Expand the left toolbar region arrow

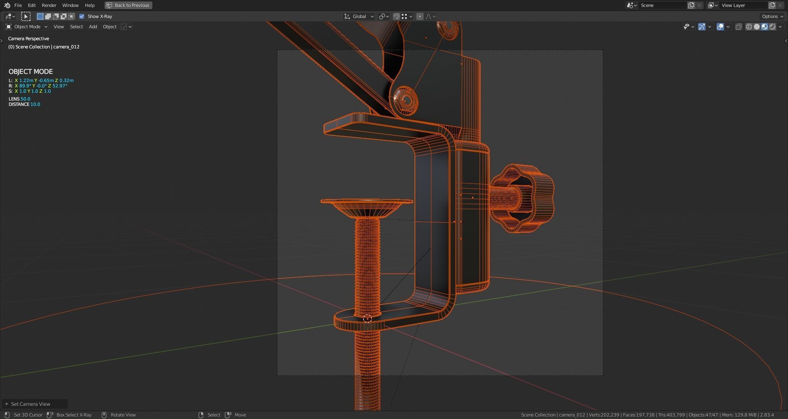pyautogui.click(x=2, y=40)
